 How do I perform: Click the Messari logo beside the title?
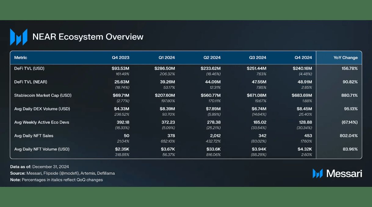[19, 37]
